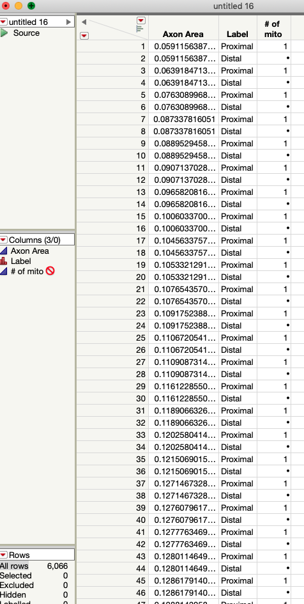
Task: Close the untitled 16 window
Action: coord(6,6)
